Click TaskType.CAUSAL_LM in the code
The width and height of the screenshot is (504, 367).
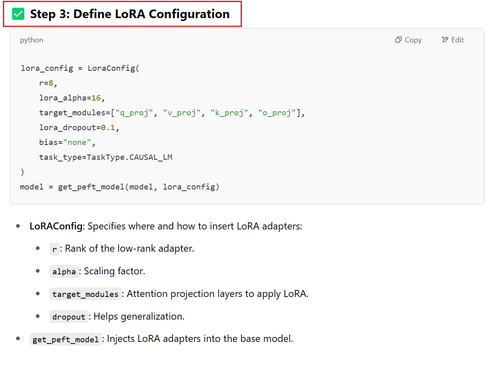coord(129,157)
